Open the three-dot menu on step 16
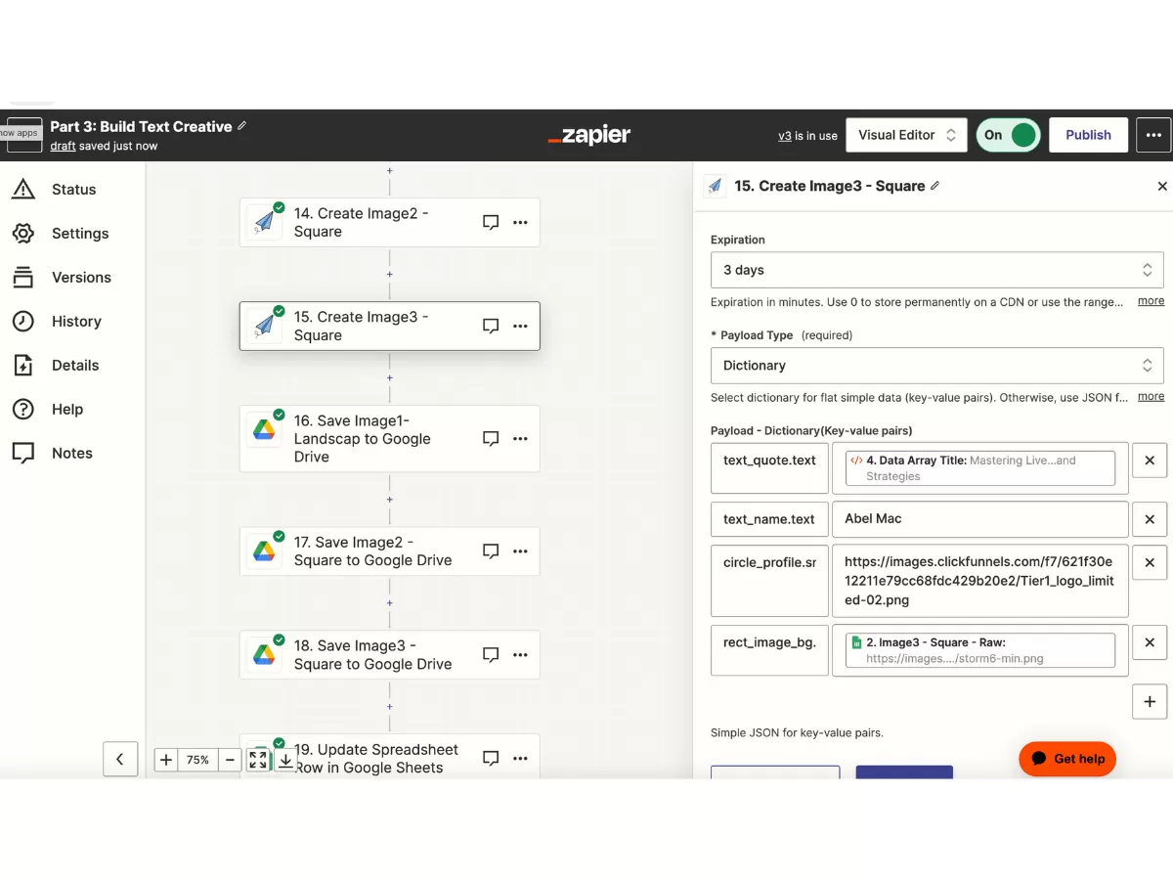This screenshot has height=880, width=1173. coord(520,439)
